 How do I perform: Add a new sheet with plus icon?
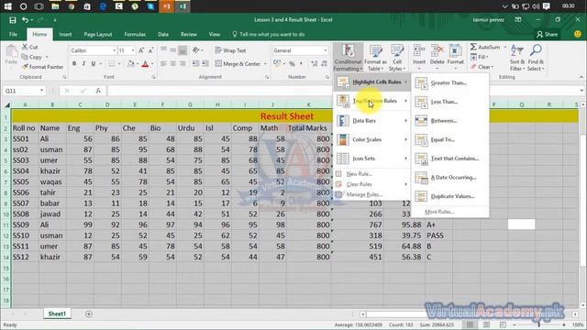(89, 313)
